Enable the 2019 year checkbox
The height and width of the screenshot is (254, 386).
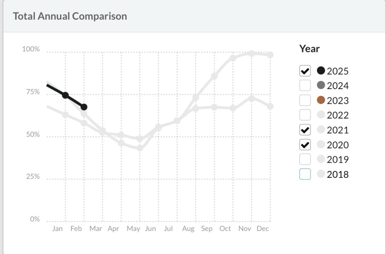click(305, 159)
